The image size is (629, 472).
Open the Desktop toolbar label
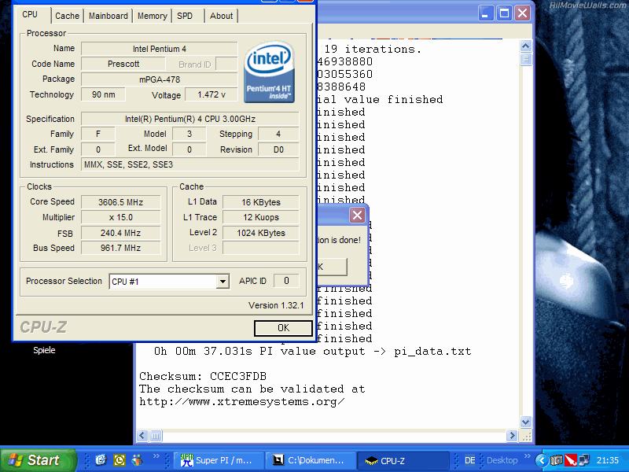[502, 460]
